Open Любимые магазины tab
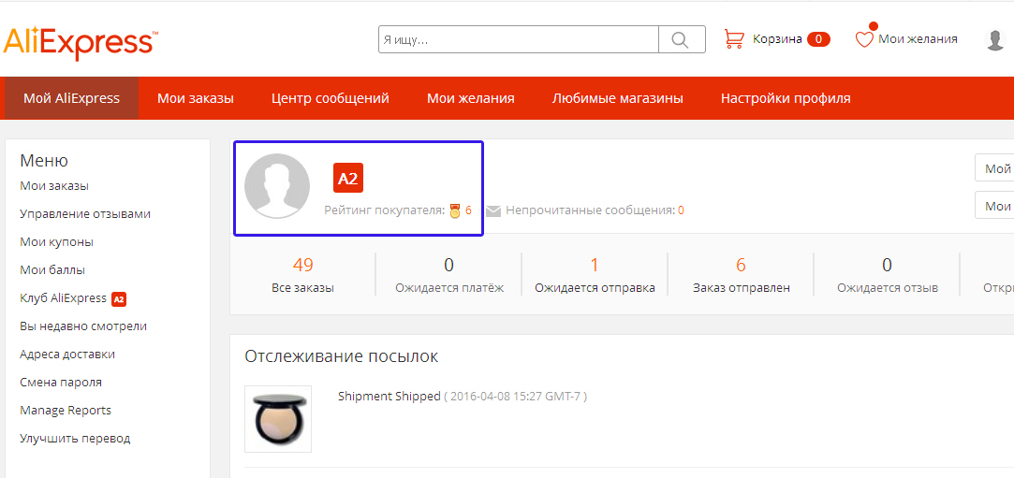The height and width of the screenshot is (478, 1014). point(618,98)
